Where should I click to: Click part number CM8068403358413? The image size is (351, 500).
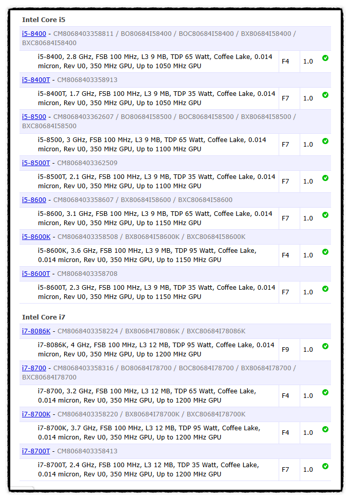87,451
